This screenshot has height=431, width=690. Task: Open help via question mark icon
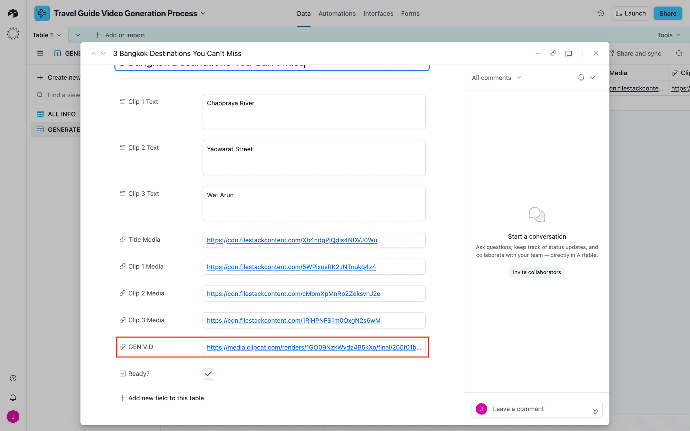tap(13, 378)
